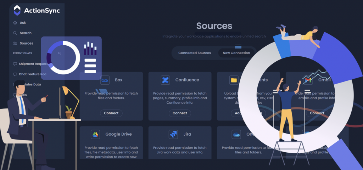Viewport: 363px width, 170px height.
Task: Click the Jira logo icon
Action: (x=173, y=134)
